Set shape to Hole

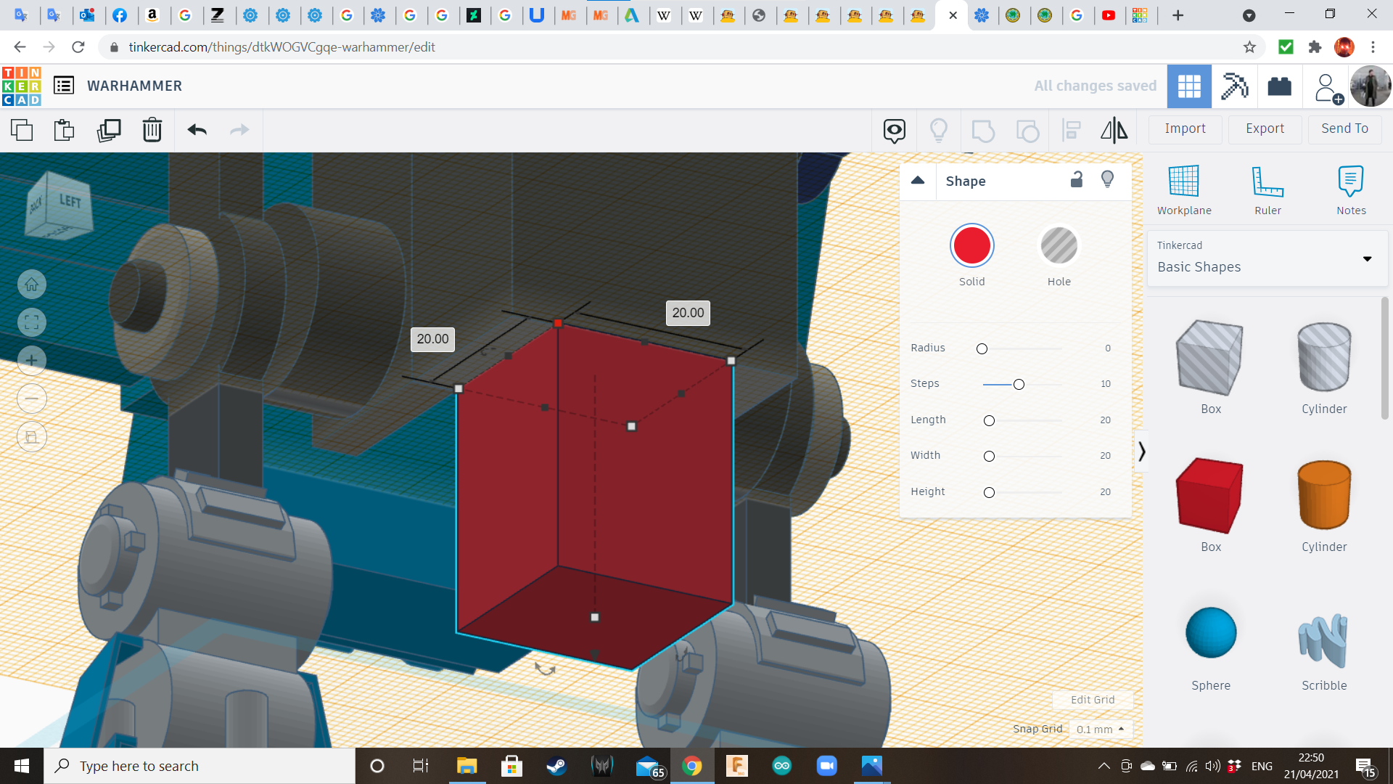click(1059, 246)
